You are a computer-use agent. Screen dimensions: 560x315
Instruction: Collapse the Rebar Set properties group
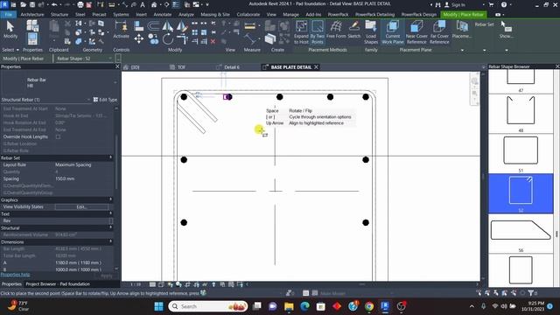[x=111, y=157]
